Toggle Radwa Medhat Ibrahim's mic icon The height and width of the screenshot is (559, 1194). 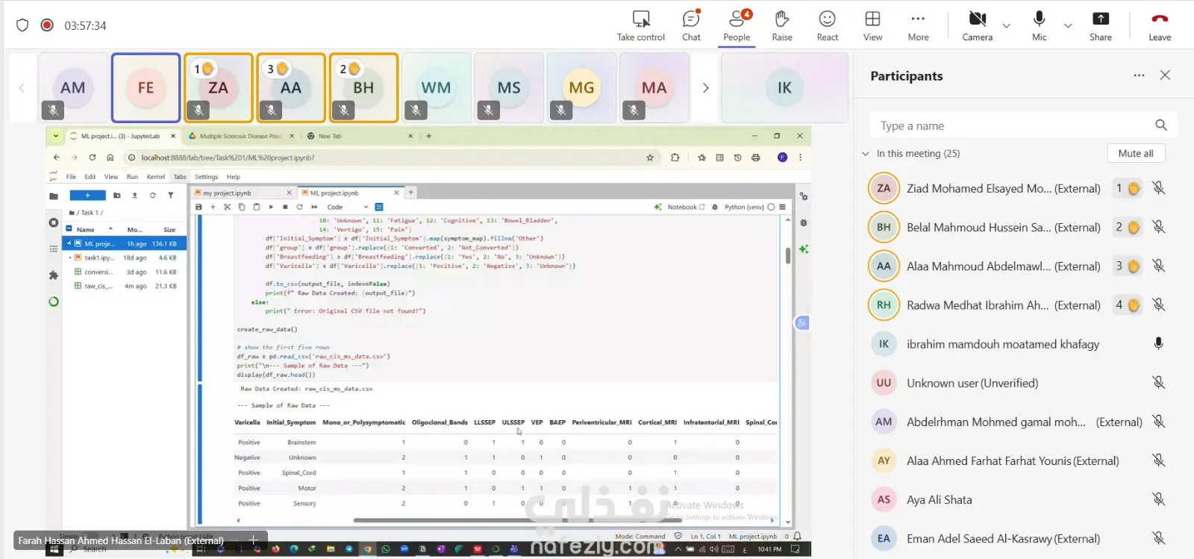(1158, 305)
